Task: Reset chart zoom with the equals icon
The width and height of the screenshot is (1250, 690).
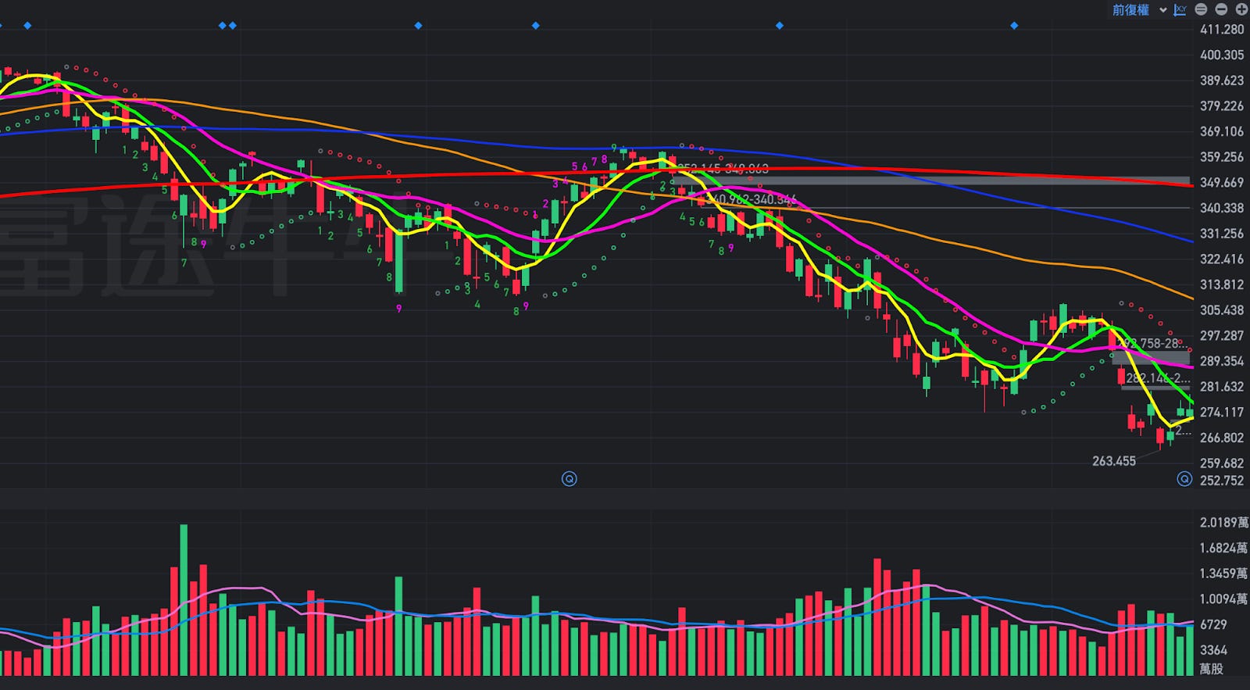Action: pyautogui.click(x=1201, y=9)
